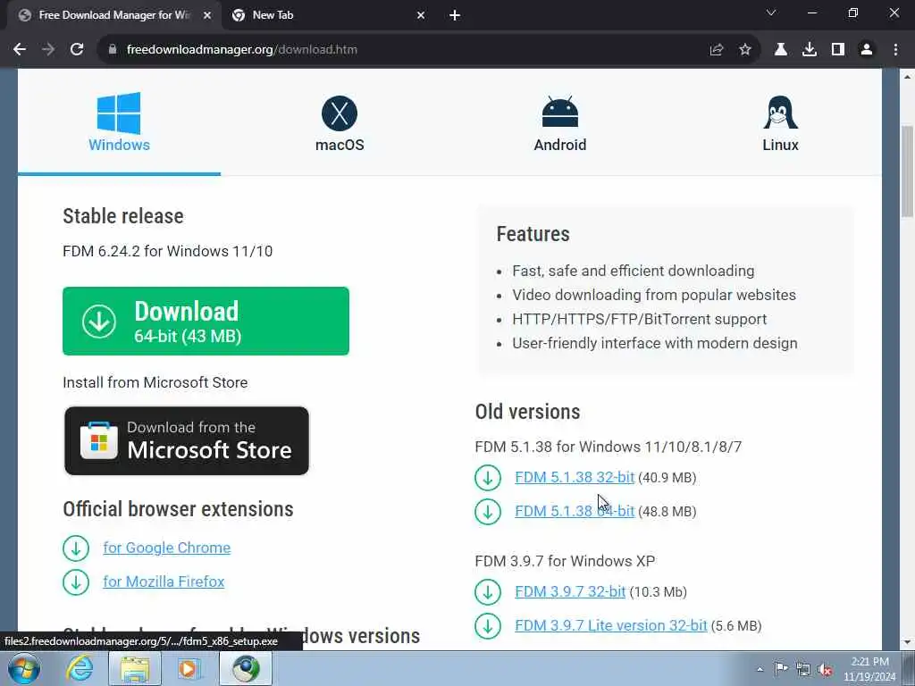This screenshot has height=686, width=915.
Task: Switch to the Android platform tab
Action: click(x=559, y=123)
